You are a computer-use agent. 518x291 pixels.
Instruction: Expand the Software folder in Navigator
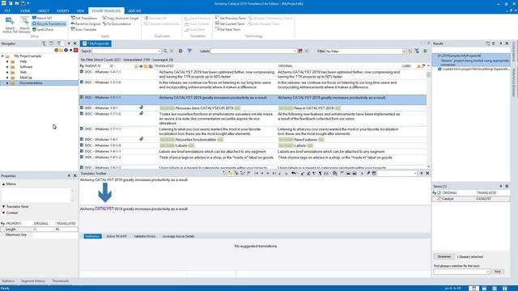pyautogui.click(x=7, y=66)
